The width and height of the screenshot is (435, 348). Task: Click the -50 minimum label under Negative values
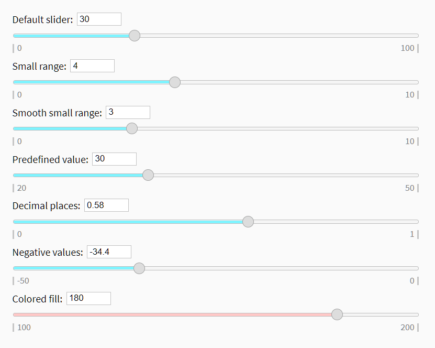23,280
